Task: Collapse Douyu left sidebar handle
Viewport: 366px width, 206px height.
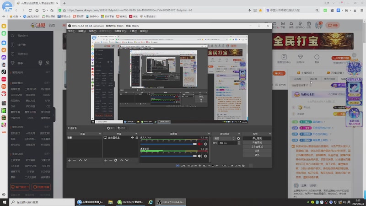Action: tap(54, 115)
